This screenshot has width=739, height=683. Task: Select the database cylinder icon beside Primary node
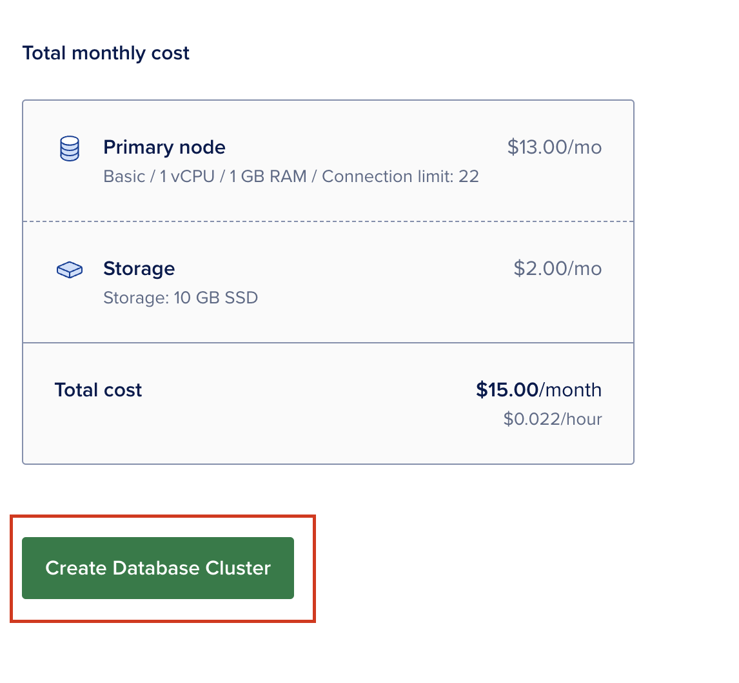point(69,148)
